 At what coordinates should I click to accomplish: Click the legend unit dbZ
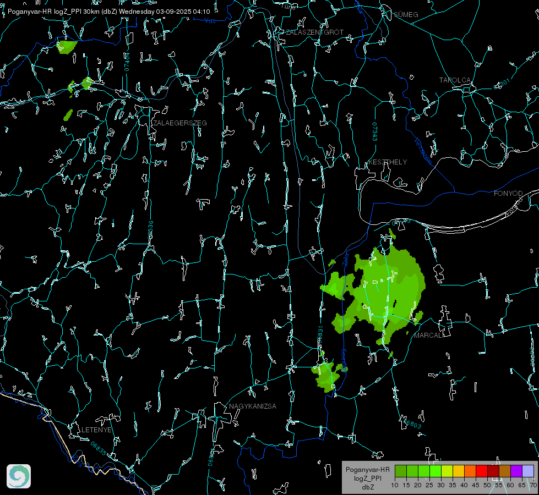pyautogui.click(x=367, y=487)
